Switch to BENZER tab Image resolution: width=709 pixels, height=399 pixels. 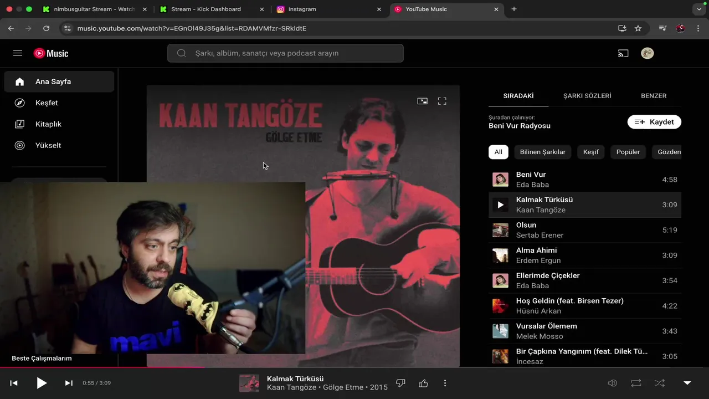(x=654, y=95)
